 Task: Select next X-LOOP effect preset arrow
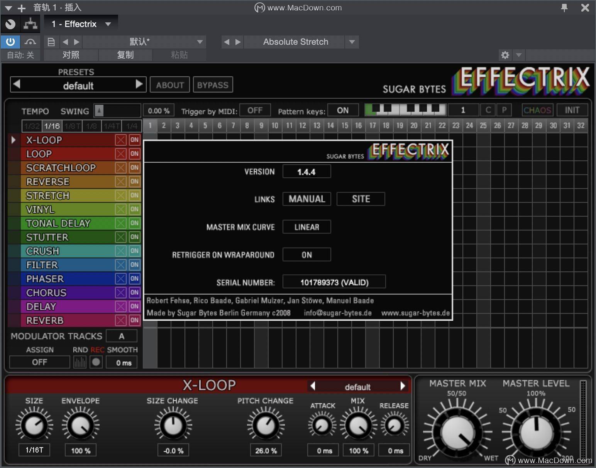[403, 386]
